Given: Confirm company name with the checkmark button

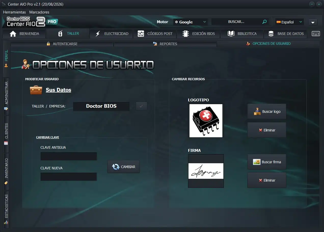Looking at the screenshot, I should (x=141, y=106).
